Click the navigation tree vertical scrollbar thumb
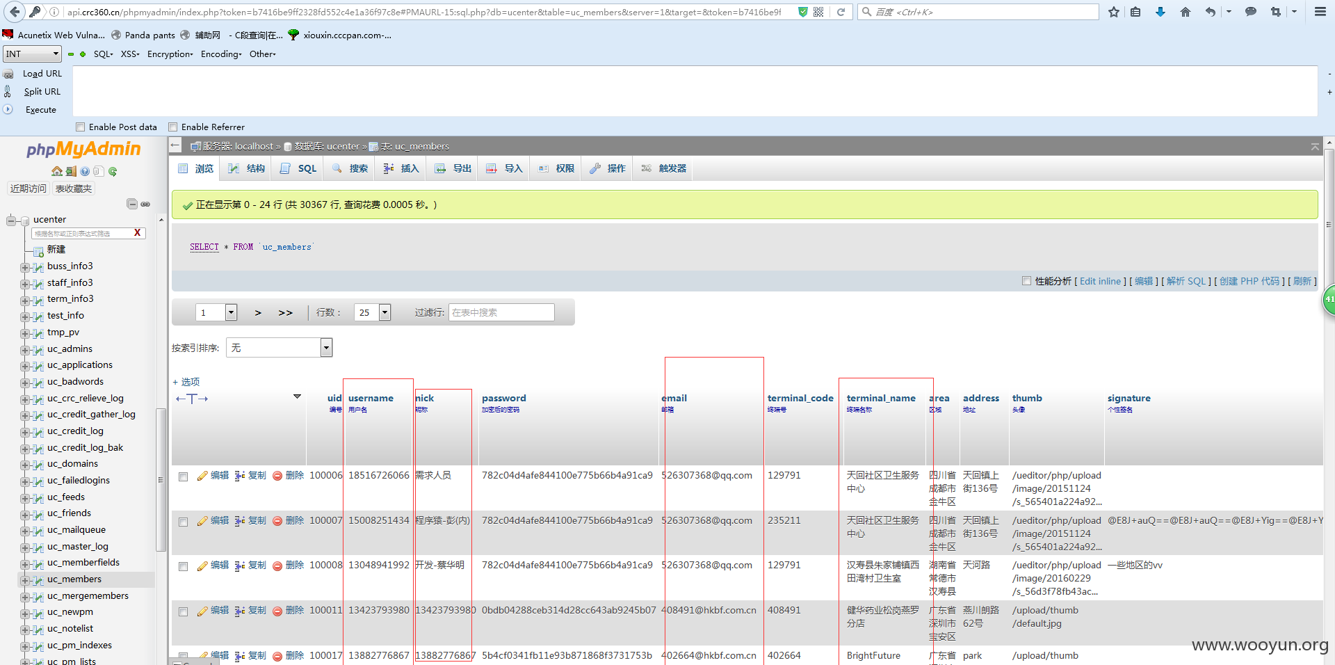Viewport: 1335px width, 665px height. click(161, 480)
